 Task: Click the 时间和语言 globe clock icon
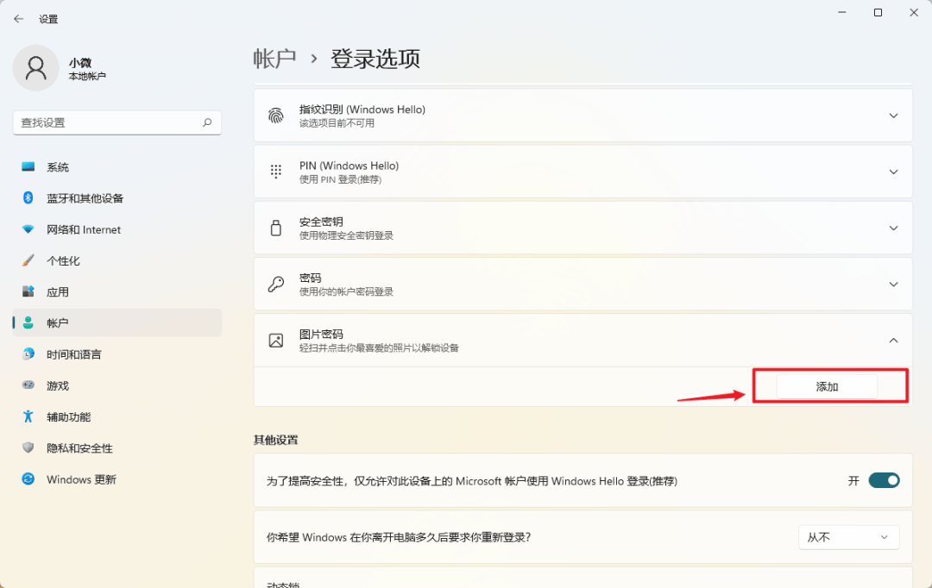(28, 354)
